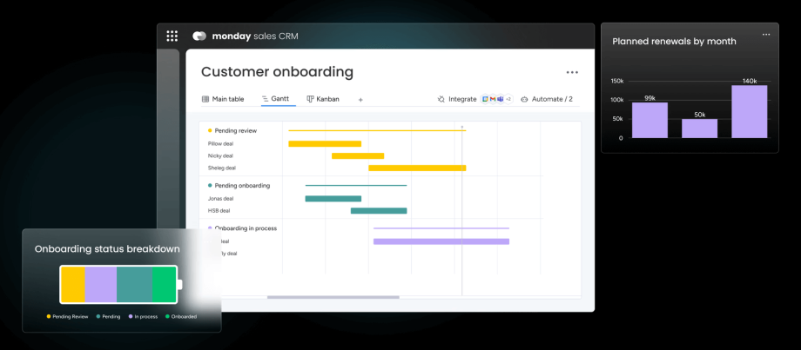The width and height of the screenshot is (801, 350).
Task: Open the Sheleg deal row
Action: coord(222,168)
